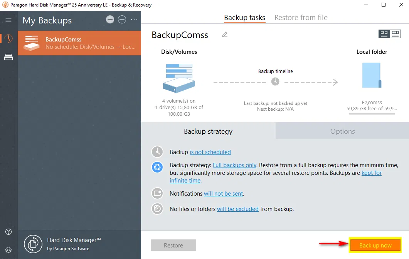Open the Disks and Volumes sidebar icon
This screenshot has height=259, width=409.
point(8,57)
